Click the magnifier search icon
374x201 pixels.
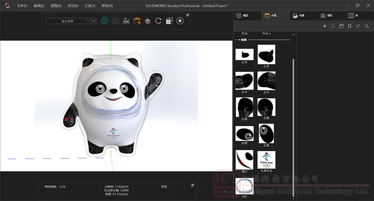pyautogui.click(x=367, y=26)
